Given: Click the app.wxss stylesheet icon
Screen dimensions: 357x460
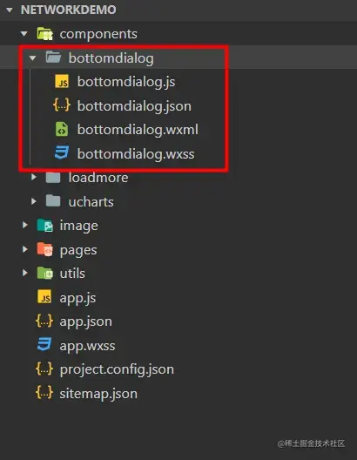Looking at the screenshot, I should pyautogui.click(x=44, y=344).
